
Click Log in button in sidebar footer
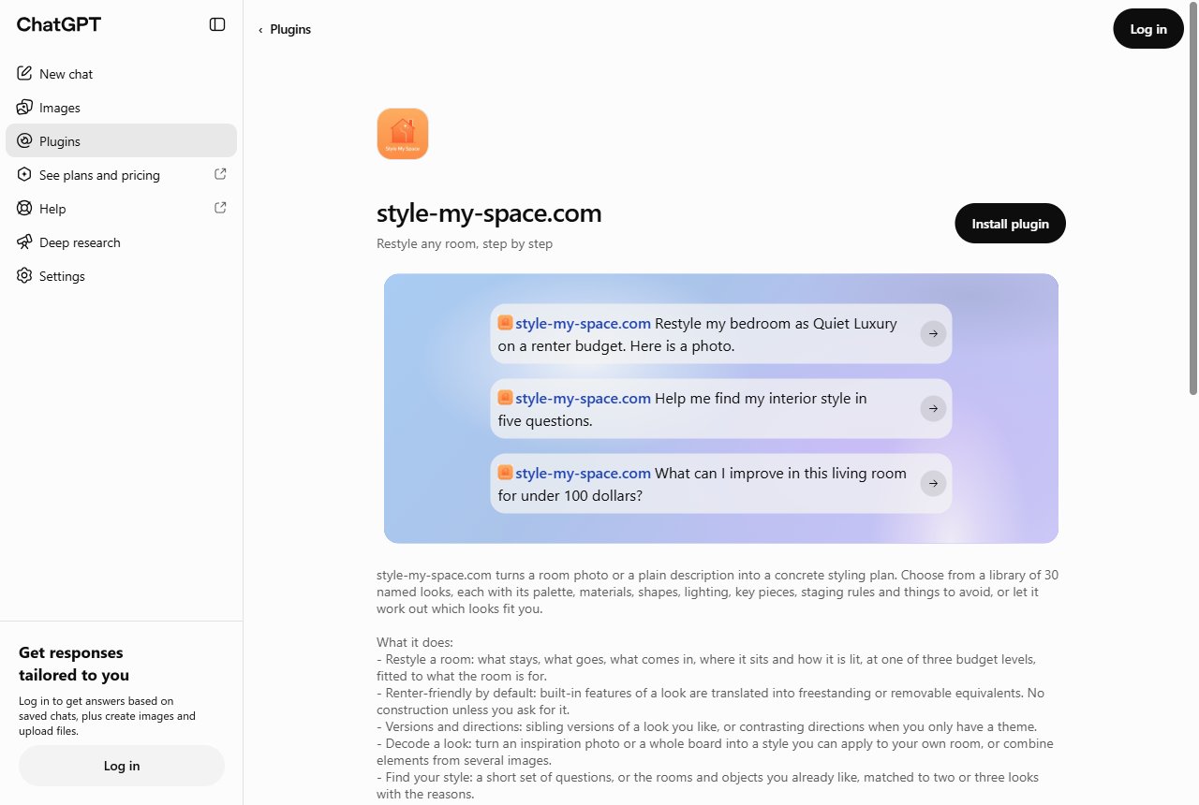(122, 766)
